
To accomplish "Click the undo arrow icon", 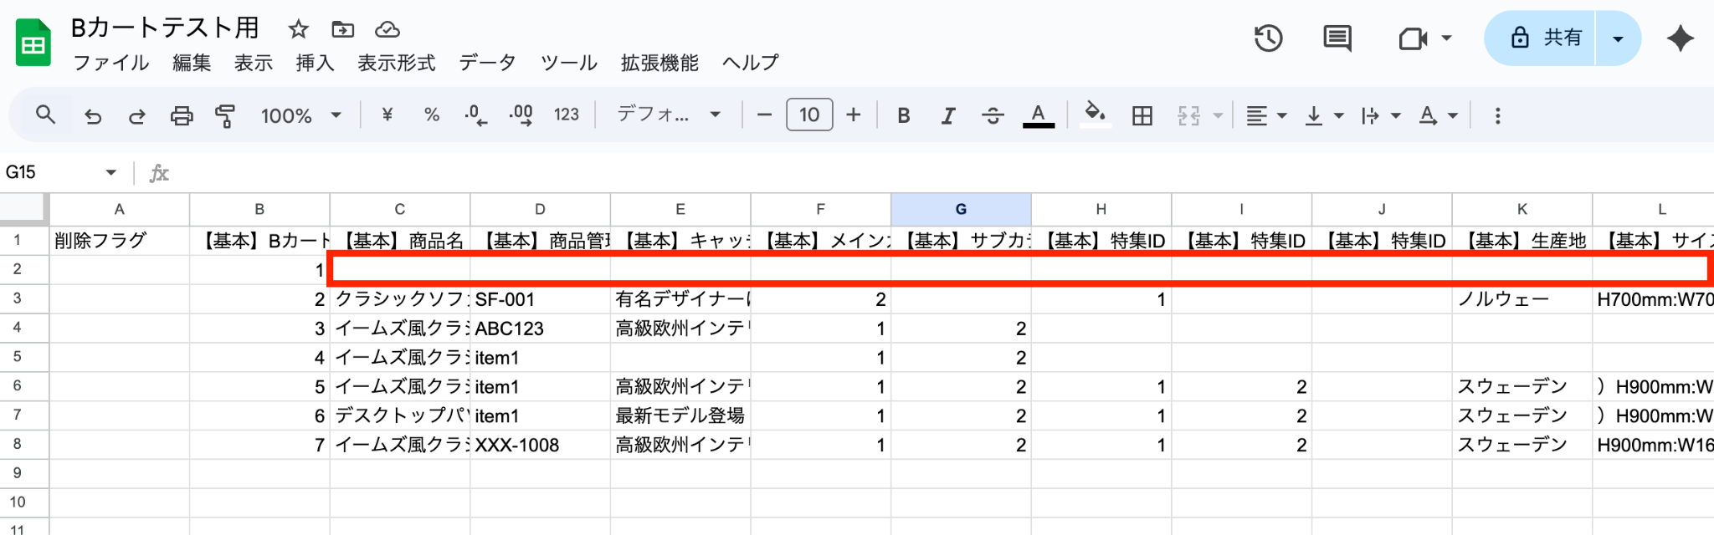I will [93, 115].
